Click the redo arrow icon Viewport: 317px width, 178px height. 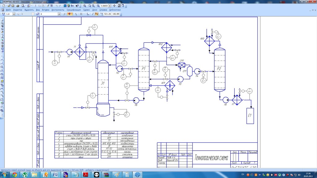60,6
